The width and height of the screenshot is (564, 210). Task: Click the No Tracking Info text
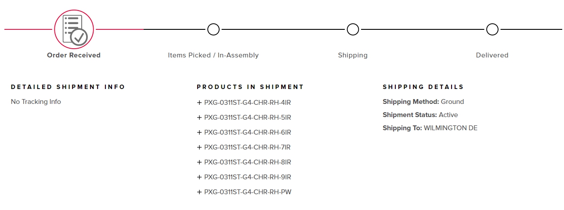click(x=36, y=102)
